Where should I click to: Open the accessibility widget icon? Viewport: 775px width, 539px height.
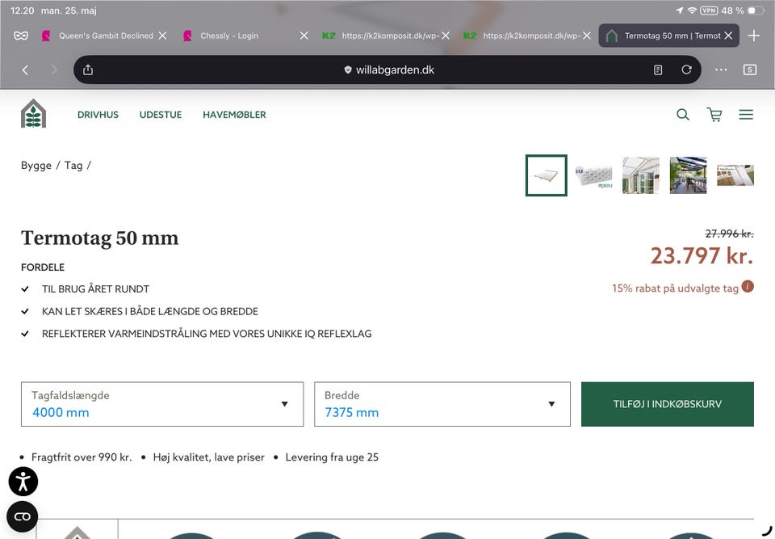pos(23,481)
